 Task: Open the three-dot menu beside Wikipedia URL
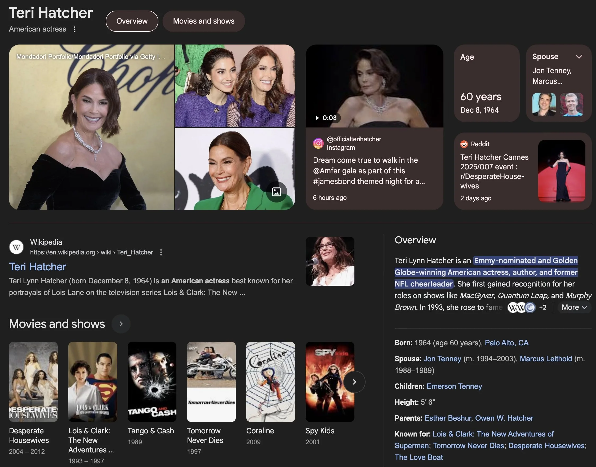(x=161, y=252)
